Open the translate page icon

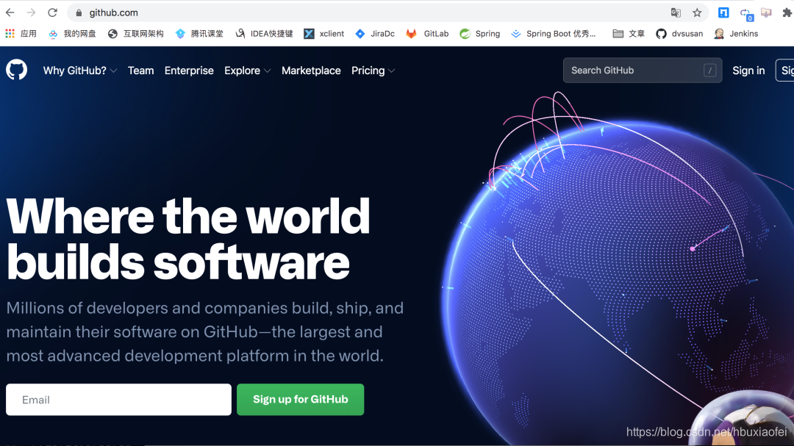click(x=676, y=12)
